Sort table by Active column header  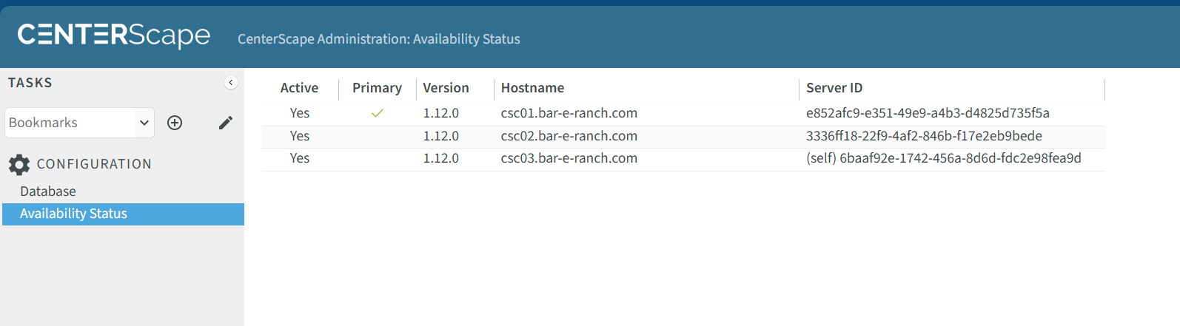299,88
